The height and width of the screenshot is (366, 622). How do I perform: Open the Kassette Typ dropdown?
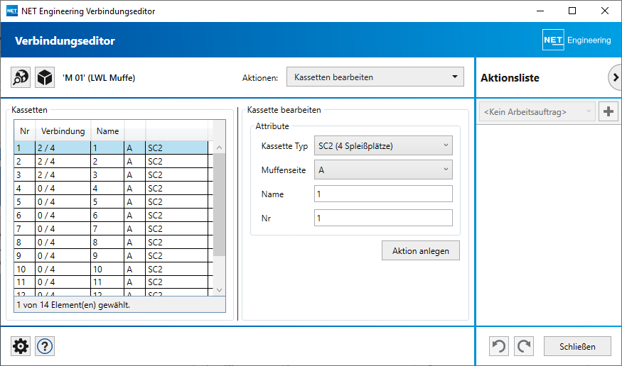(383, 145)
